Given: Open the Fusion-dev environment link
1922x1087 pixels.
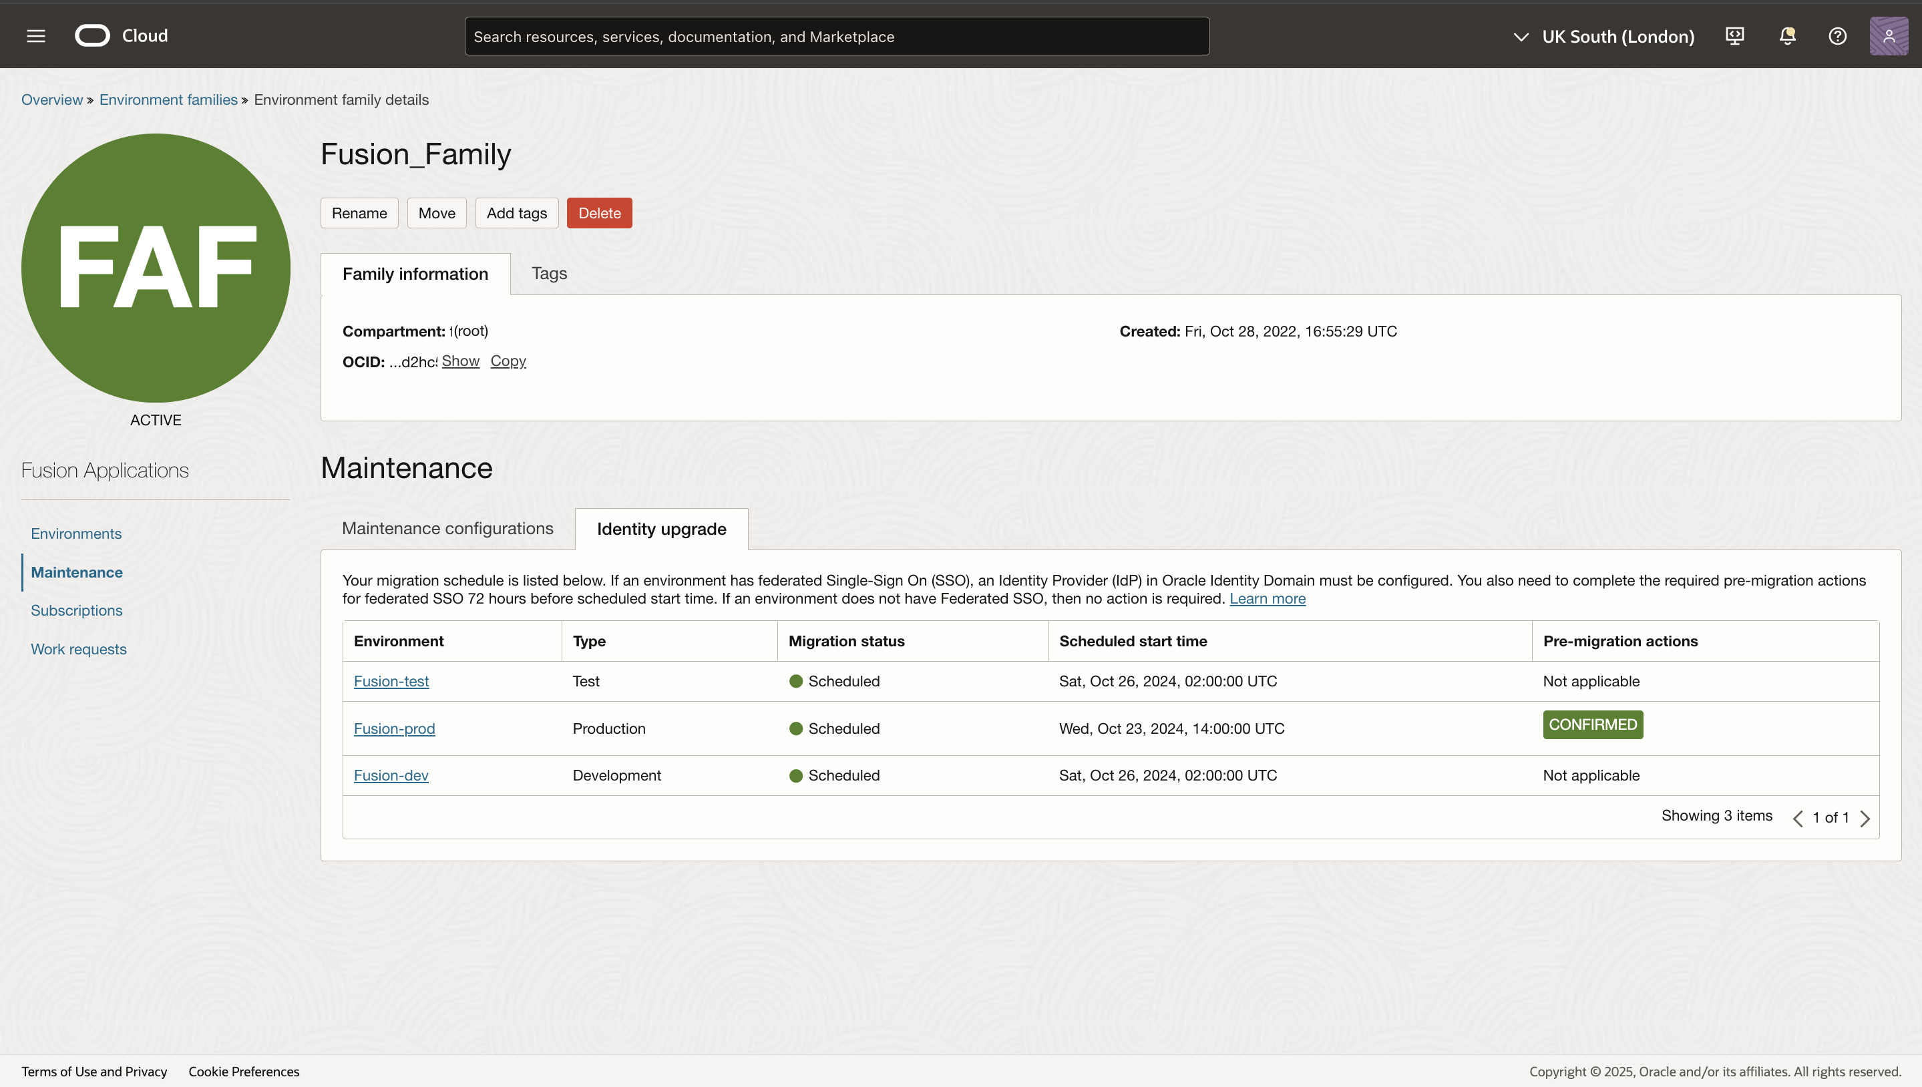Looking at the screenshot, I should tap(391, 776).
